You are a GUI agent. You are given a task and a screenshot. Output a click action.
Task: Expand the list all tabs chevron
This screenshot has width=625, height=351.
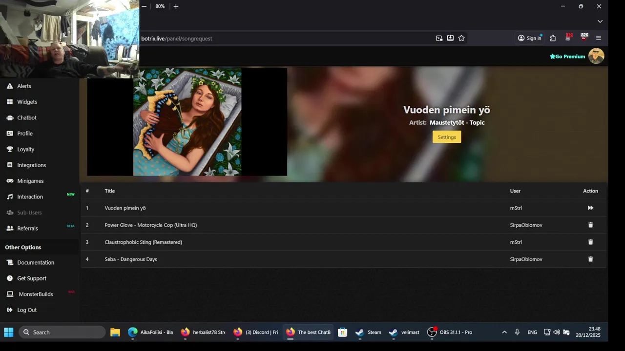point(600,21)
